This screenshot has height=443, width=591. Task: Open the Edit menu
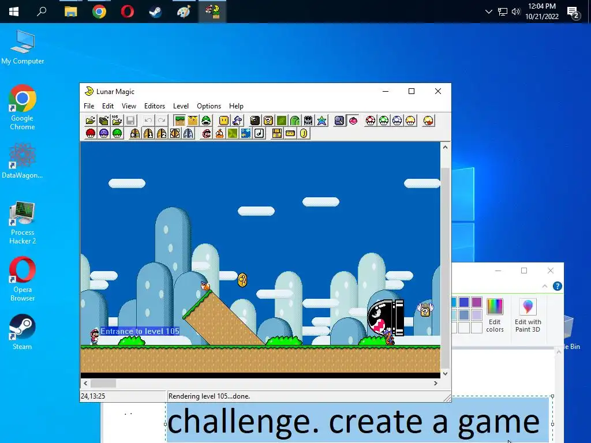pos(108,106)
